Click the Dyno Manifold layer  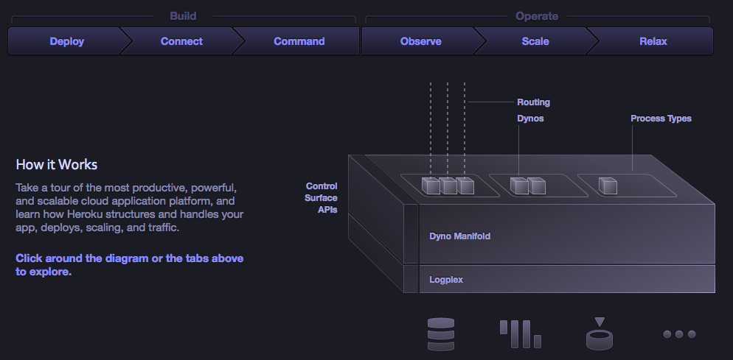566,236
